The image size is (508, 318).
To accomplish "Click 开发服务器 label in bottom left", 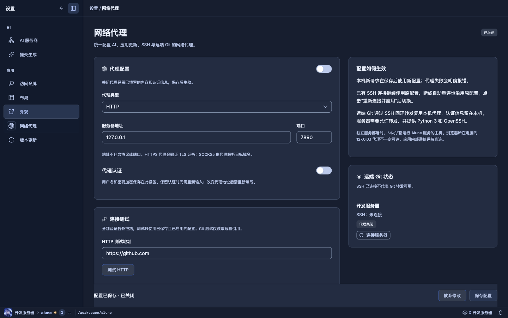I will pyautogui.click(x=24, y=313).
